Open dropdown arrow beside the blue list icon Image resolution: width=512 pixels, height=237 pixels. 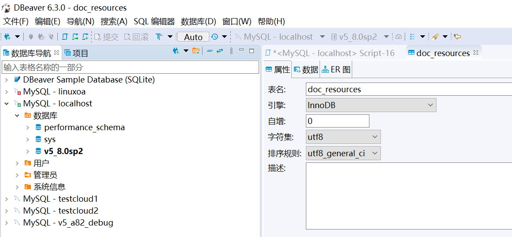422,37
